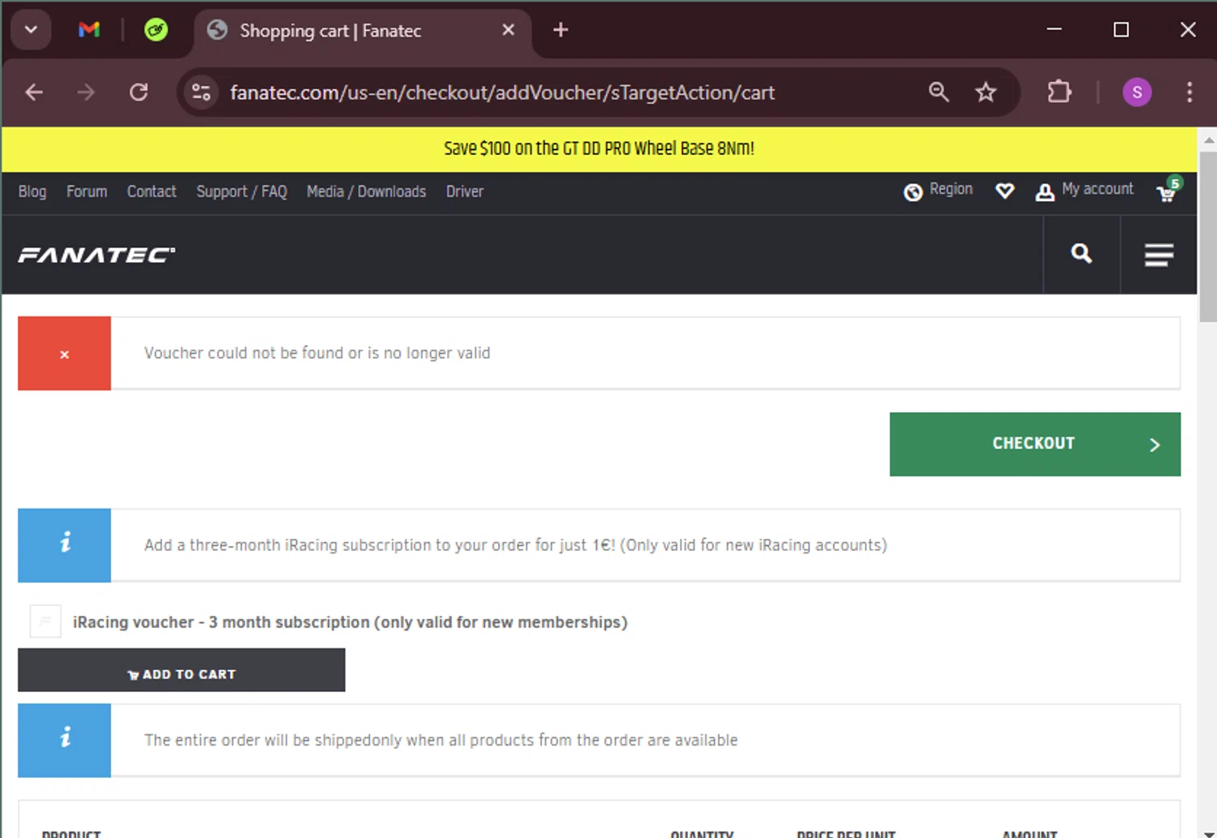The width and height of the screenshot is (1217, 838).
Task: Open the hamburger navigation menu
Action: point(1159,255)
